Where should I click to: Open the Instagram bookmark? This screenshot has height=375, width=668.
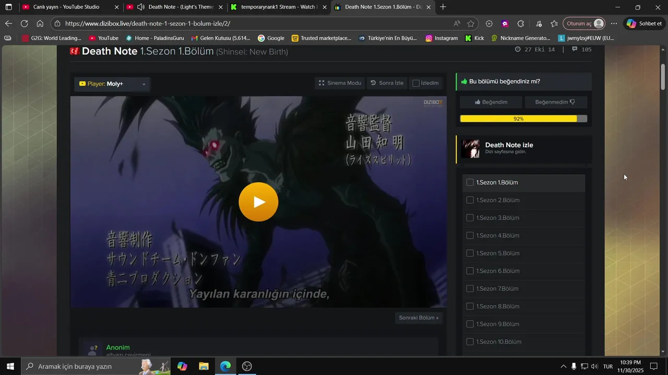pyautogui.click(x=442, y=38)
